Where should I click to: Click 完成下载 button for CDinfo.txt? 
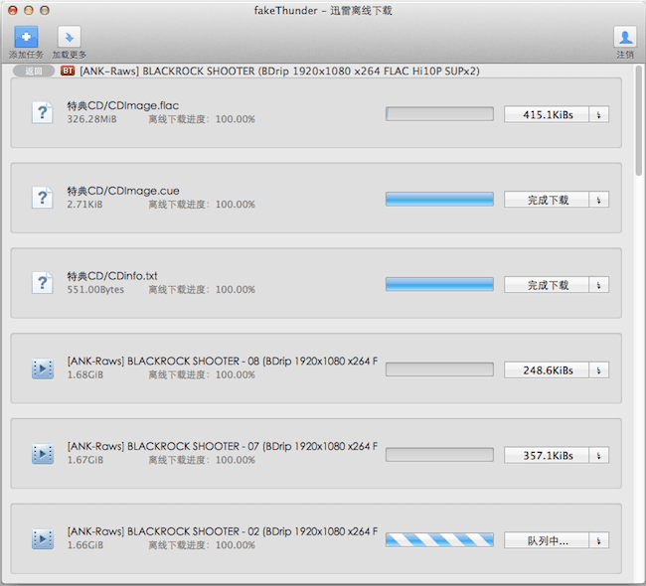pos(547,285)
